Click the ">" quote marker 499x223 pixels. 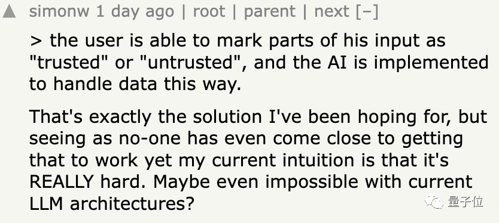coord(37,41)
